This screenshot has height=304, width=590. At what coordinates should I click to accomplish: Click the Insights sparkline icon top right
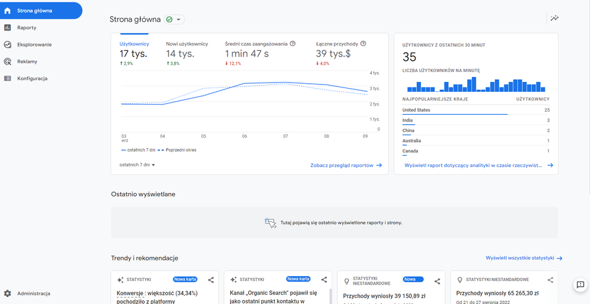pyautogui.click(x=555, y=19)
